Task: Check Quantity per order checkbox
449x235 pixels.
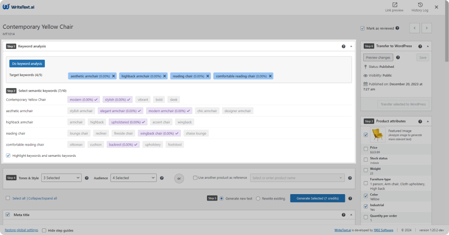Action: (365, 217)
